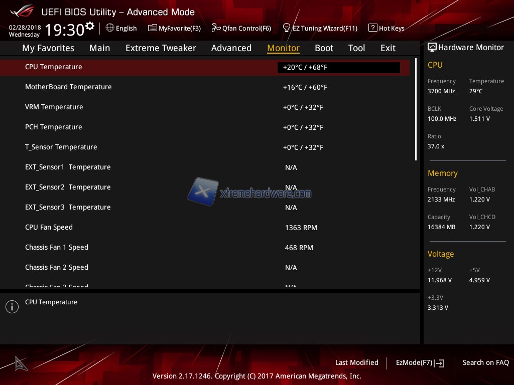The width and height of the screenshot is (514, 385).
Task: Go to the My Favorites tab
Action: pos(48,48)
